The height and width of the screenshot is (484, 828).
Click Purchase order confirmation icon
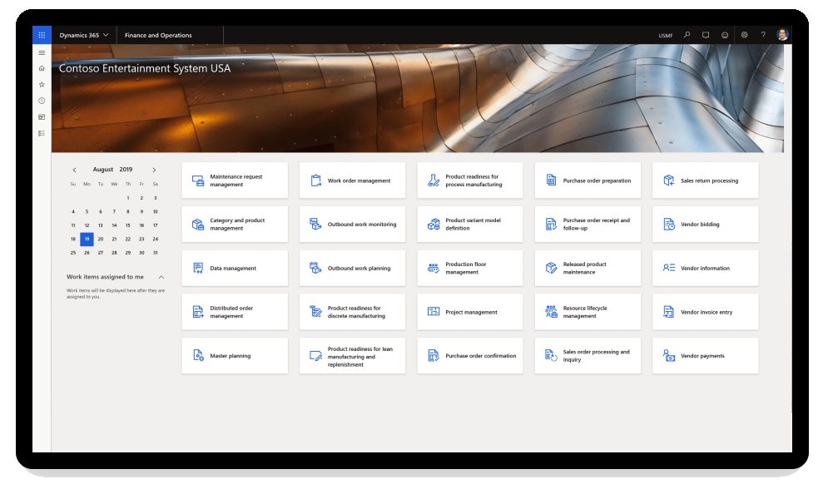[434, 356]
